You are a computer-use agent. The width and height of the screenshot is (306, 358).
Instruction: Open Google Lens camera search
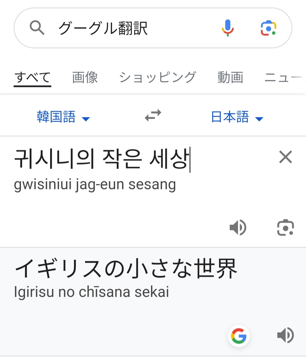coord(268,28)
